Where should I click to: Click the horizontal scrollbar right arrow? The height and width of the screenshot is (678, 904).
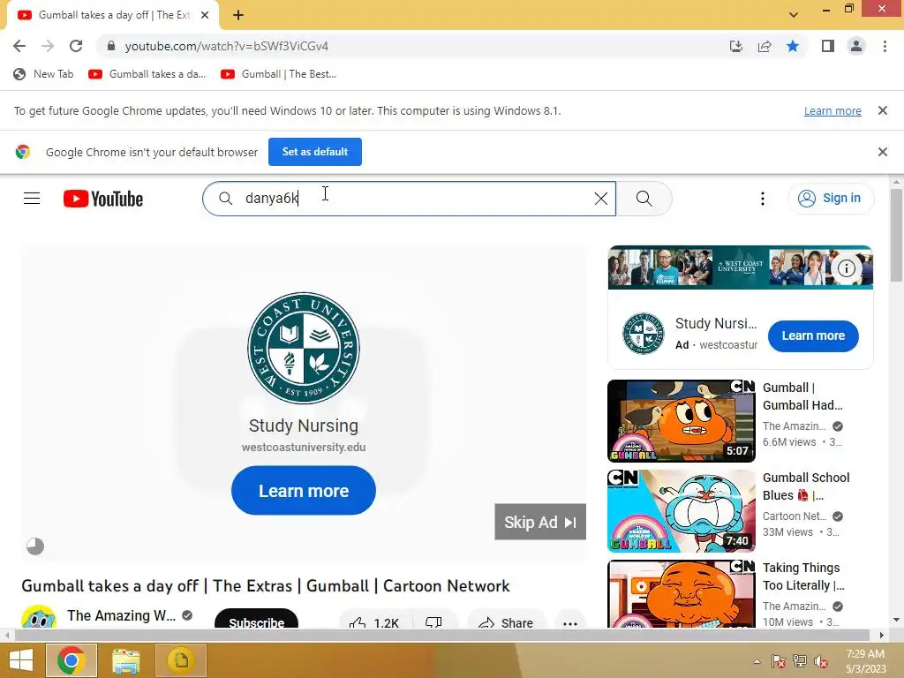pyautogui.click(x=881, y=636)
